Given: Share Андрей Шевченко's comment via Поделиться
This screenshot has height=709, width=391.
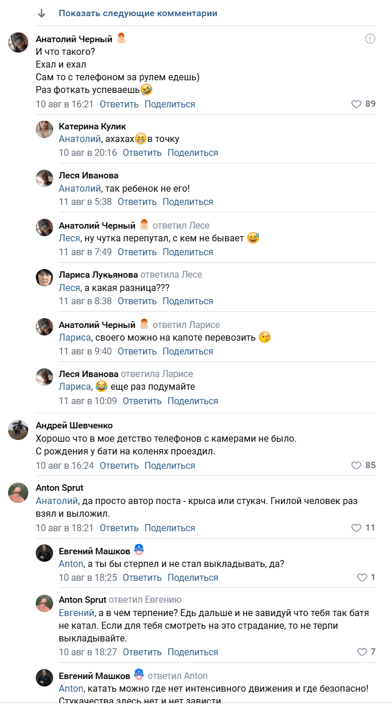Looking at the screenshot, I should 170,465.
